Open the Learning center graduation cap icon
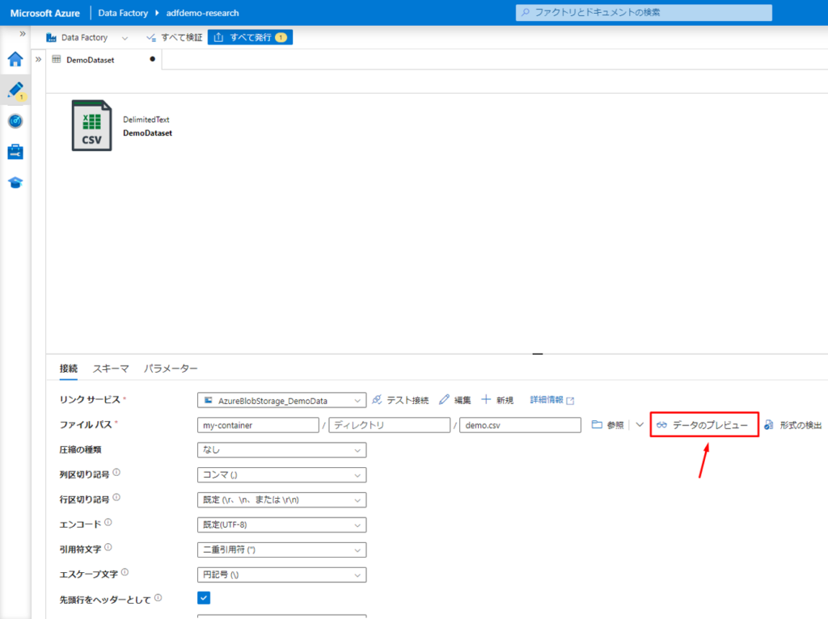 pyautogui.click(x=15, y=183)
